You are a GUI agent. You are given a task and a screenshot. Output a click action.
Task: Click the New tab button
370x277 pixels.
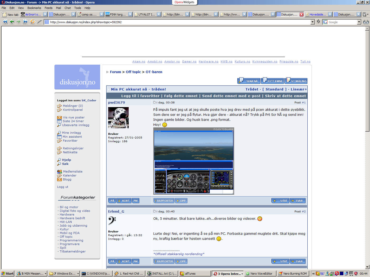[11, 15]
